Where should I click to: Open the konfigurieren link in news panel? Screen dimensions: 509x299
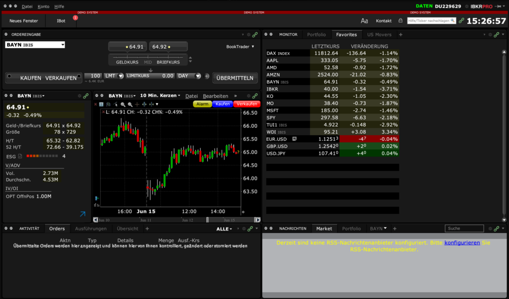click(462, 242)
